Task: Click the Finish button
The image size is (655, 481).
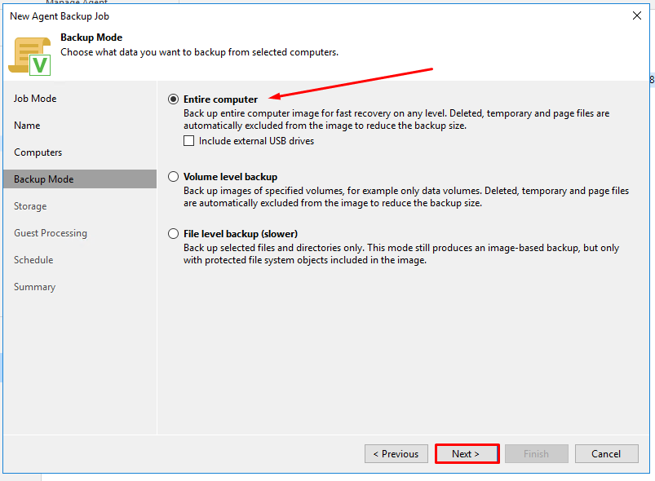Action: pyautogui.click(x=537, y=454)
